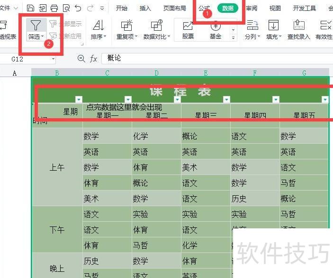The height and width of the screenshot is (278, 333).
Task: Open Print Preview icon
Action: coord(66,8)
